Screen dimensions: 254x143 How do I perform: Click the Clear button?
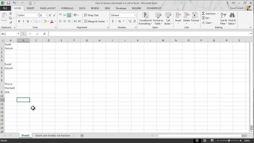point(207,23)
